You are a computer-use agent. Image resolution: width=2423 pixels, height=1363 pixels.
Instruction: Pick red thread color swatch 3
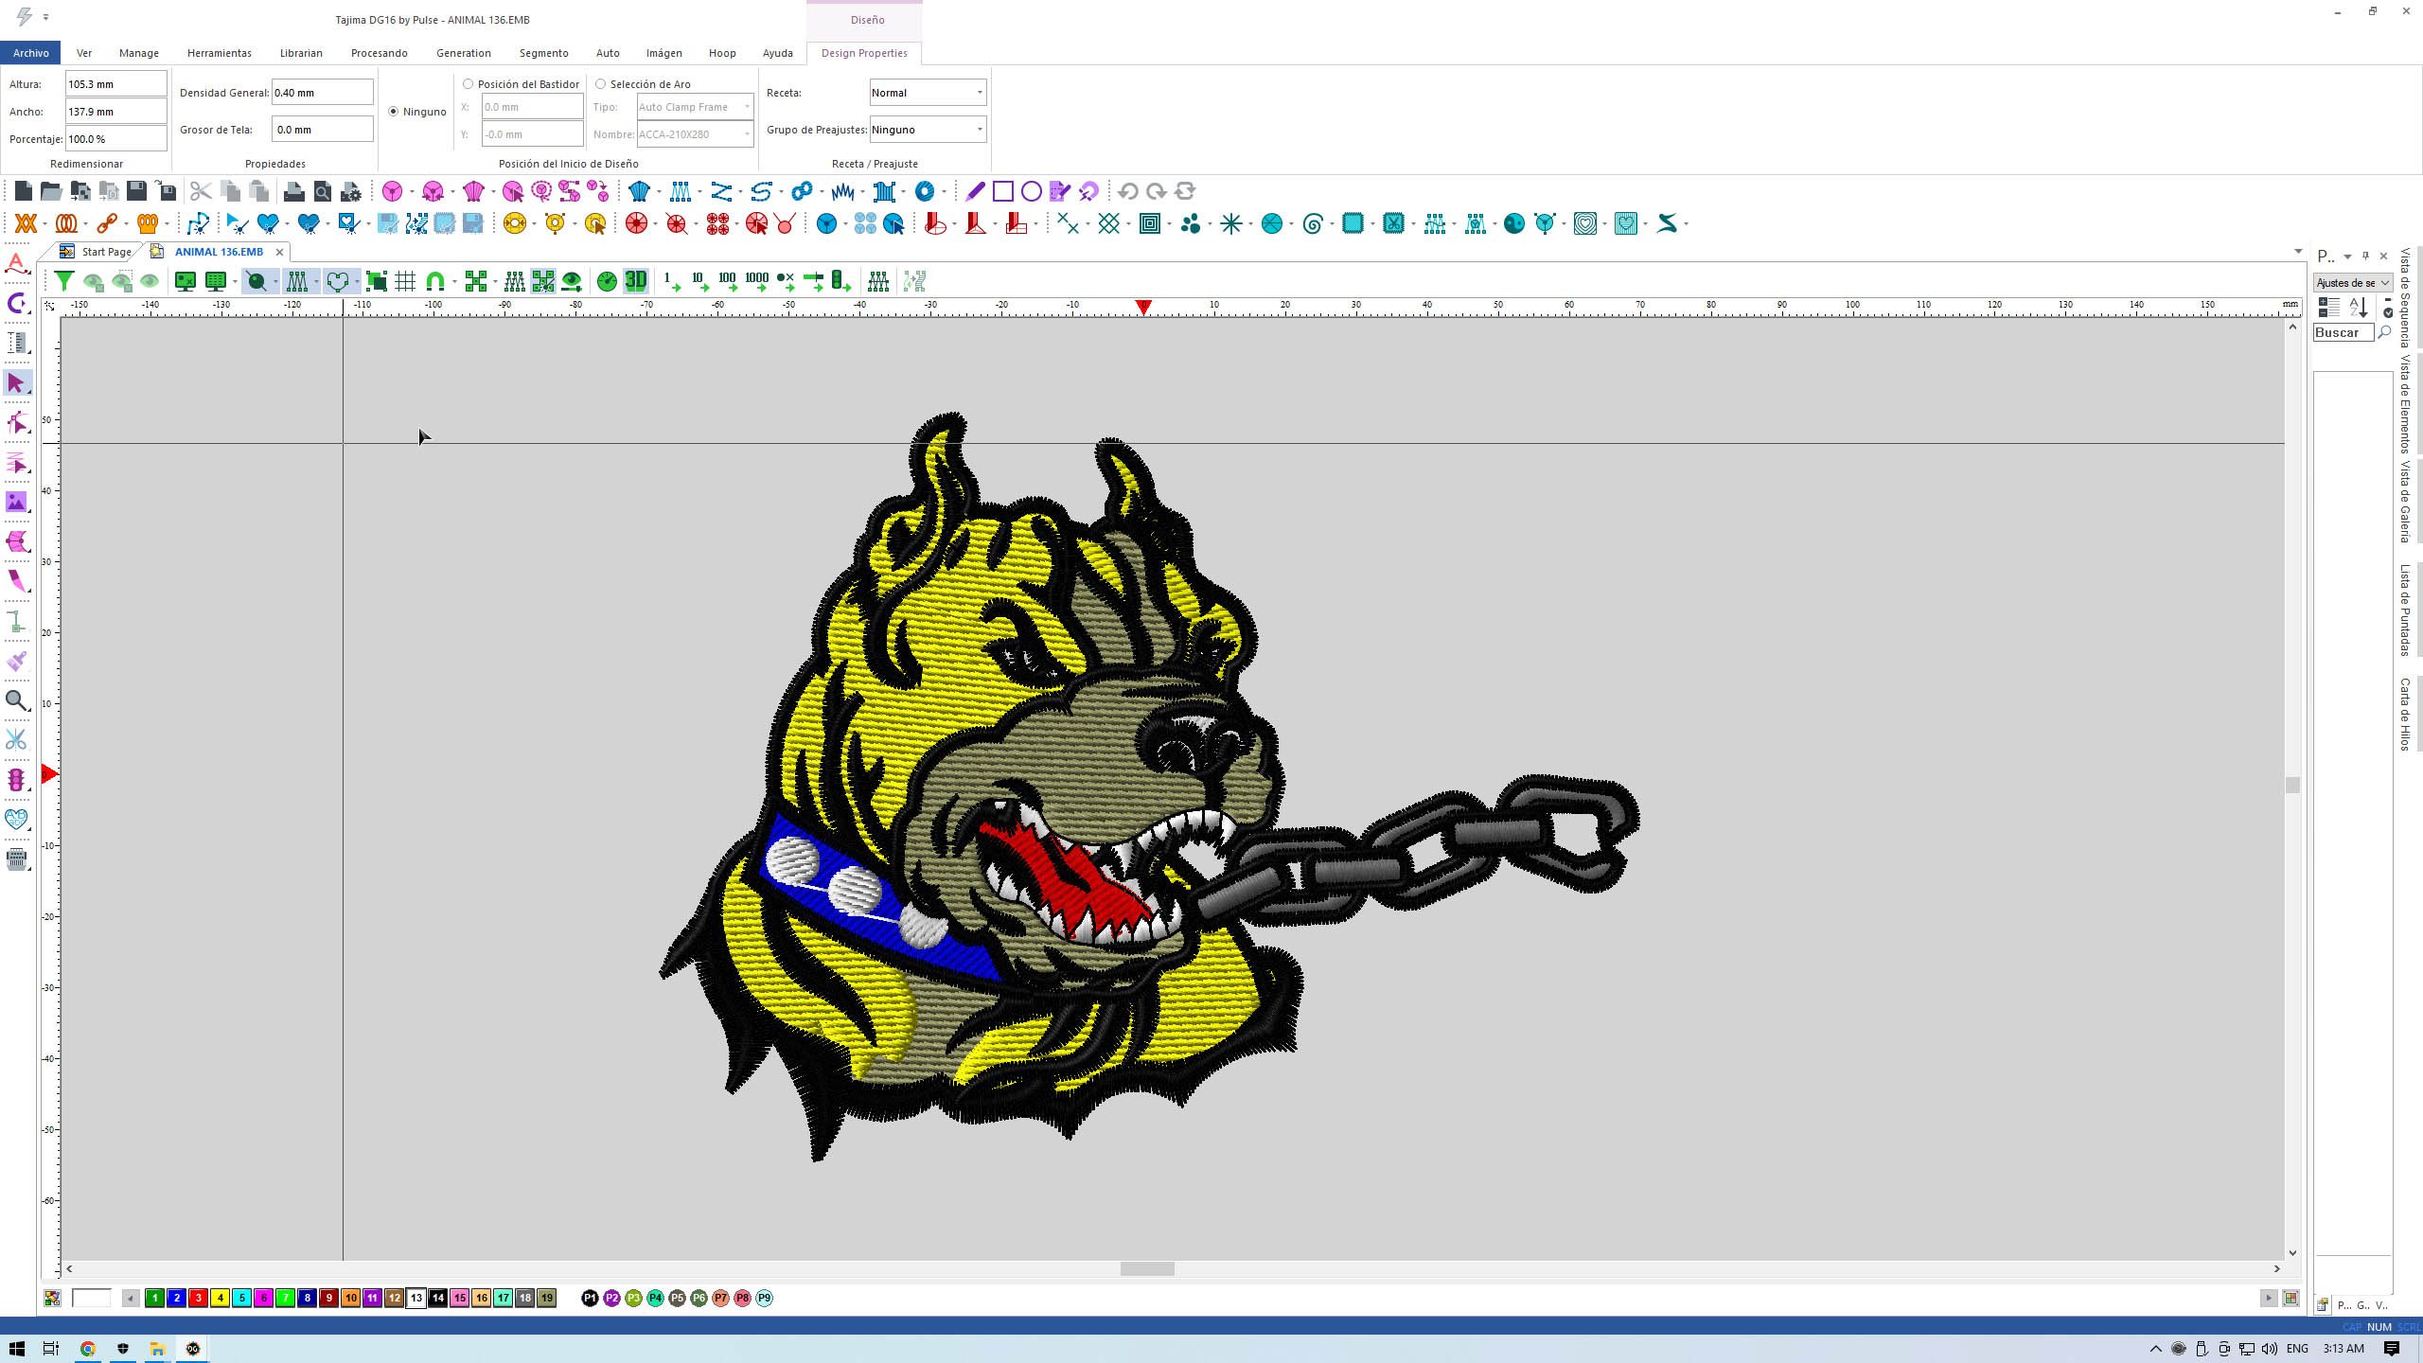click(x=198, y=1298)
